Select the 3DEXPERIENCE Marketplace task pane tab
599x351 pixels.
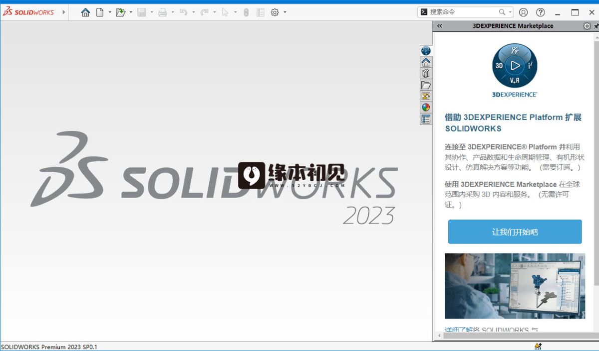click(426, 50)
